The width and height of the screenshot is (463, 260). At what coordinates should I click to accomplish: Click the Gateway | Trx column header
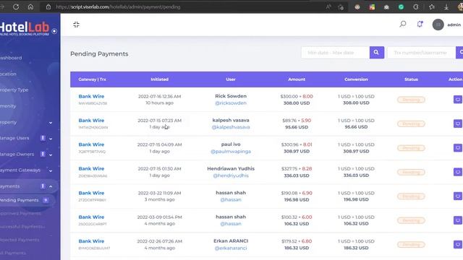(x=92, y=79)
